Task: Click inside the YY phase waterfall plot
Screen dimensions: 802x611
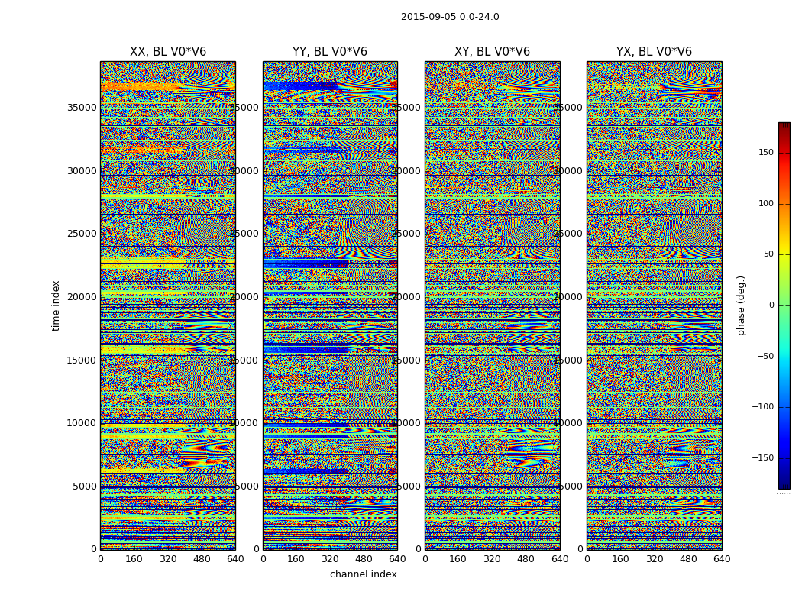Action: 331,305
